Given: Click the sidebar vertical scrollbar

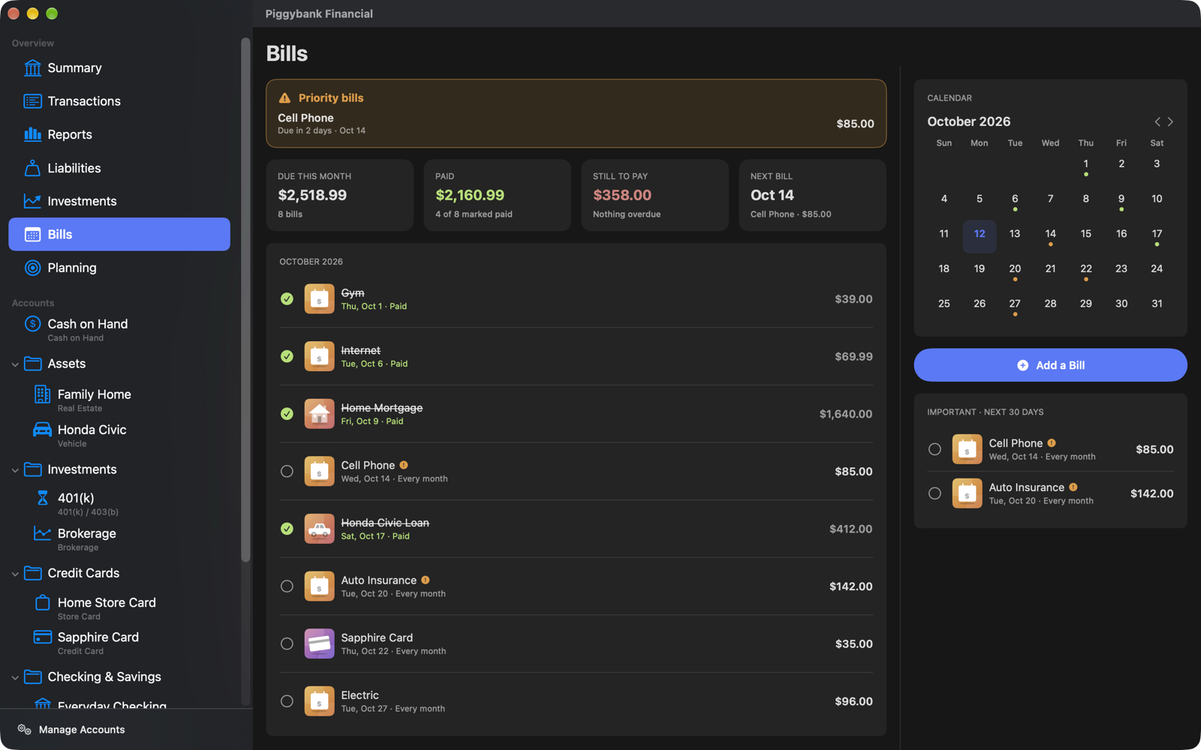Looking at the screenshot, I should pyautogui.click(x=245, y=300).
